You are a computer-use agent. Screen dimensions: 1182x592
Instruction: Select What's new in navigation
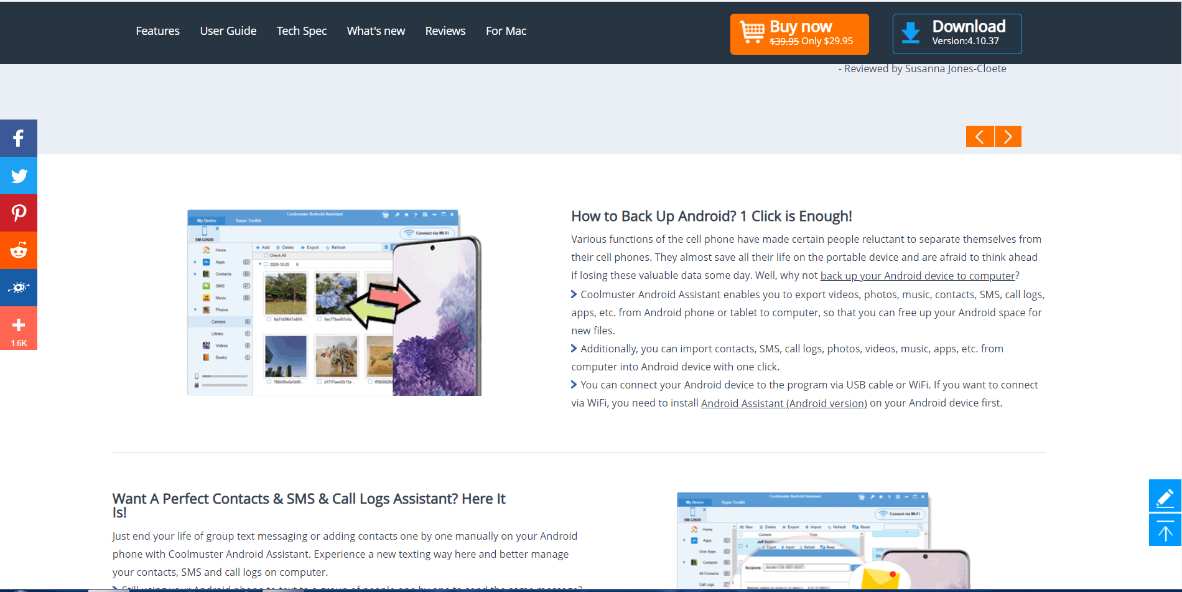pos(376,31)
